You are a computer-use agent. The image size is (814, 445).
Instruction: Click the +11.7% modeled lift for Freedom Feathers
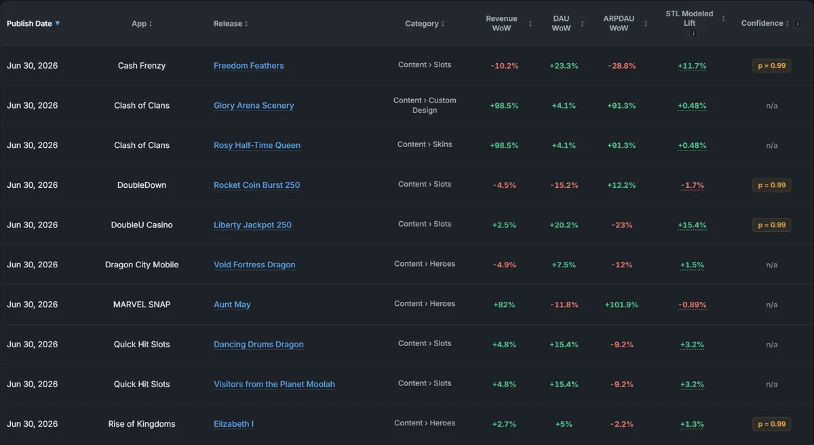click(x=692, y=66)
